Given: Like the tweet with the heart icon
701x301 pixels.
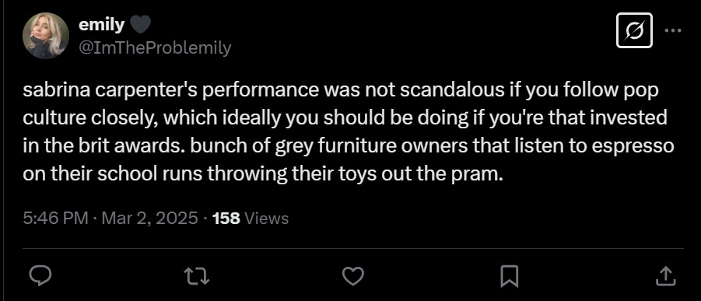Looking at the screenshot, I should pyautogui.click(x=352, y=276).
